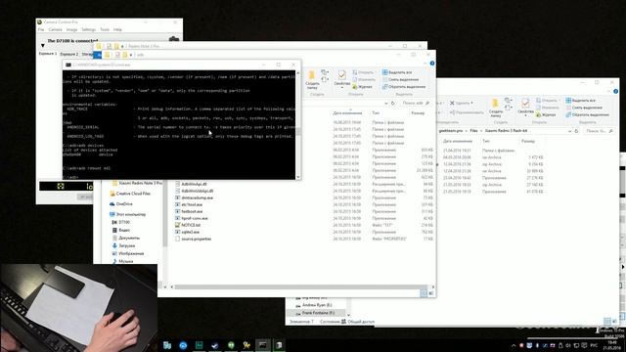Click Журнал in flash-kit Explorer ribbon
Screen dimensions: 626x352
546,114
